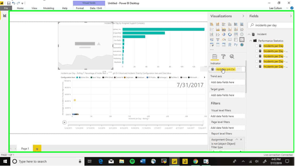The width and height of the screenshot is (295, 166).
Task: Select the Page 1 report tab
Action: click(25, 149)
